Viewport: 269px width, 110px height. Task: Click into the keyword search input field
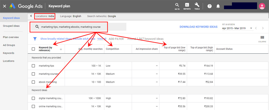(78, 27)
